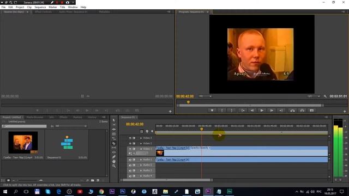The image size is (349, 196).
Task: Open the Title menu
Action: [62, 7]
